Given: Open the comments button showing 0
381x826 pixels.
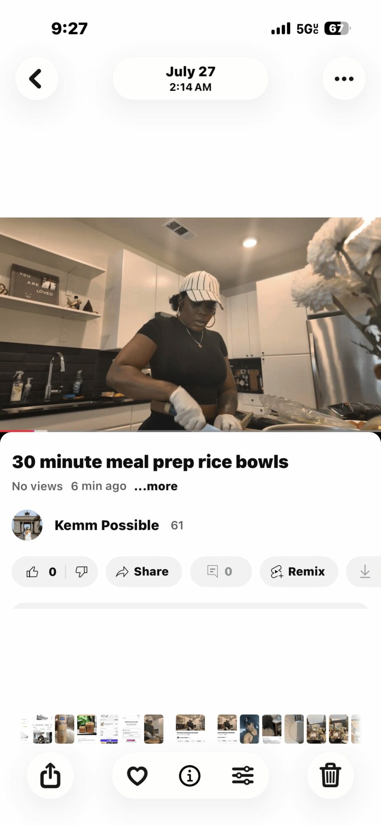Looking at the screenshot, I should [x=221, y=572].
